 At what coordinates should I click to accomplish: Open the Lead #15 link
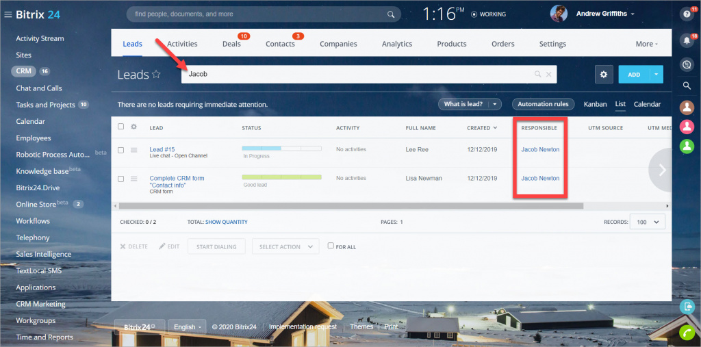click(x=162, y=149)
